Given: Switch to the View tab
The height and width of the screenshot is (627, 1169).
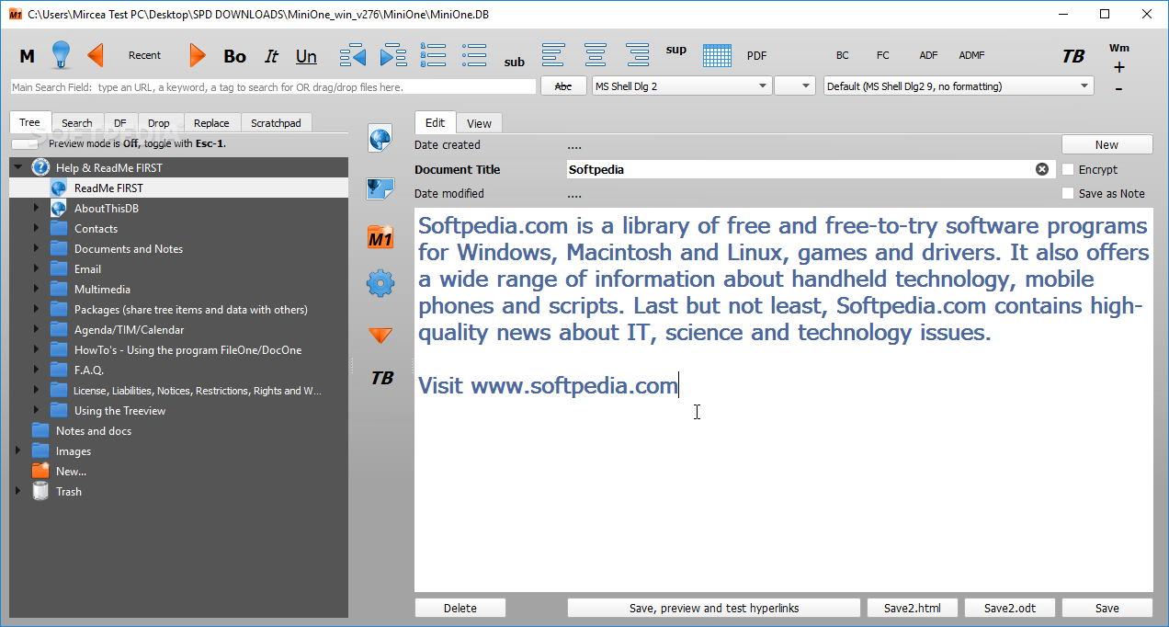Looking at the screenshot, I should (479, 123).
